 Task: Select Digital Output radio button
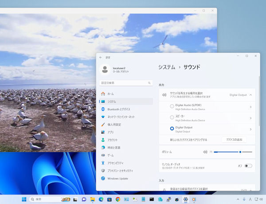click(172, 129)
